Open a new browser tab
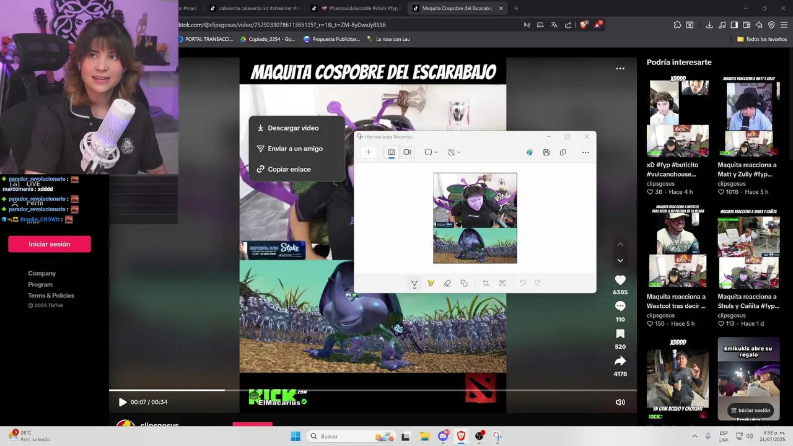The height and width of the screenshot is (446, 793). tap(516, 8)
